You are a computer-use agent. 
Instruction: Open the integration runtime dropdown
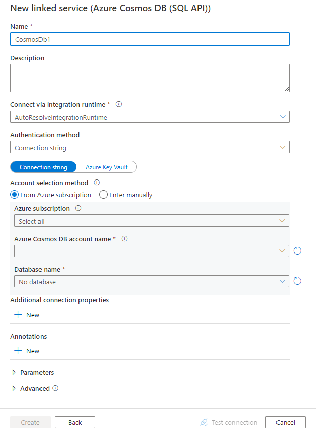pyautogui.click(x=150, y=117)
